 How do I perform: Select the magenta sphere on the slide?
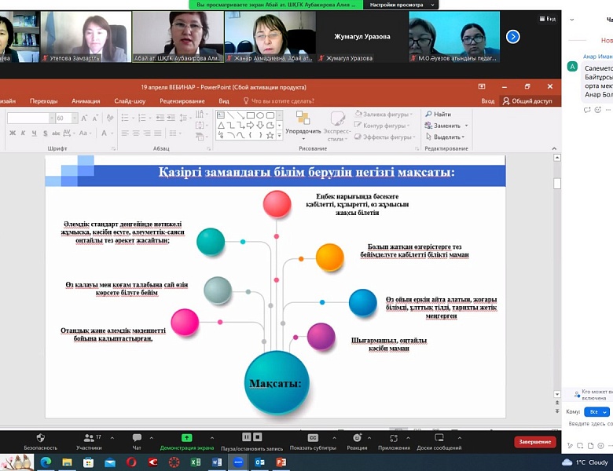pyautogui.click(x=185, y=322)
